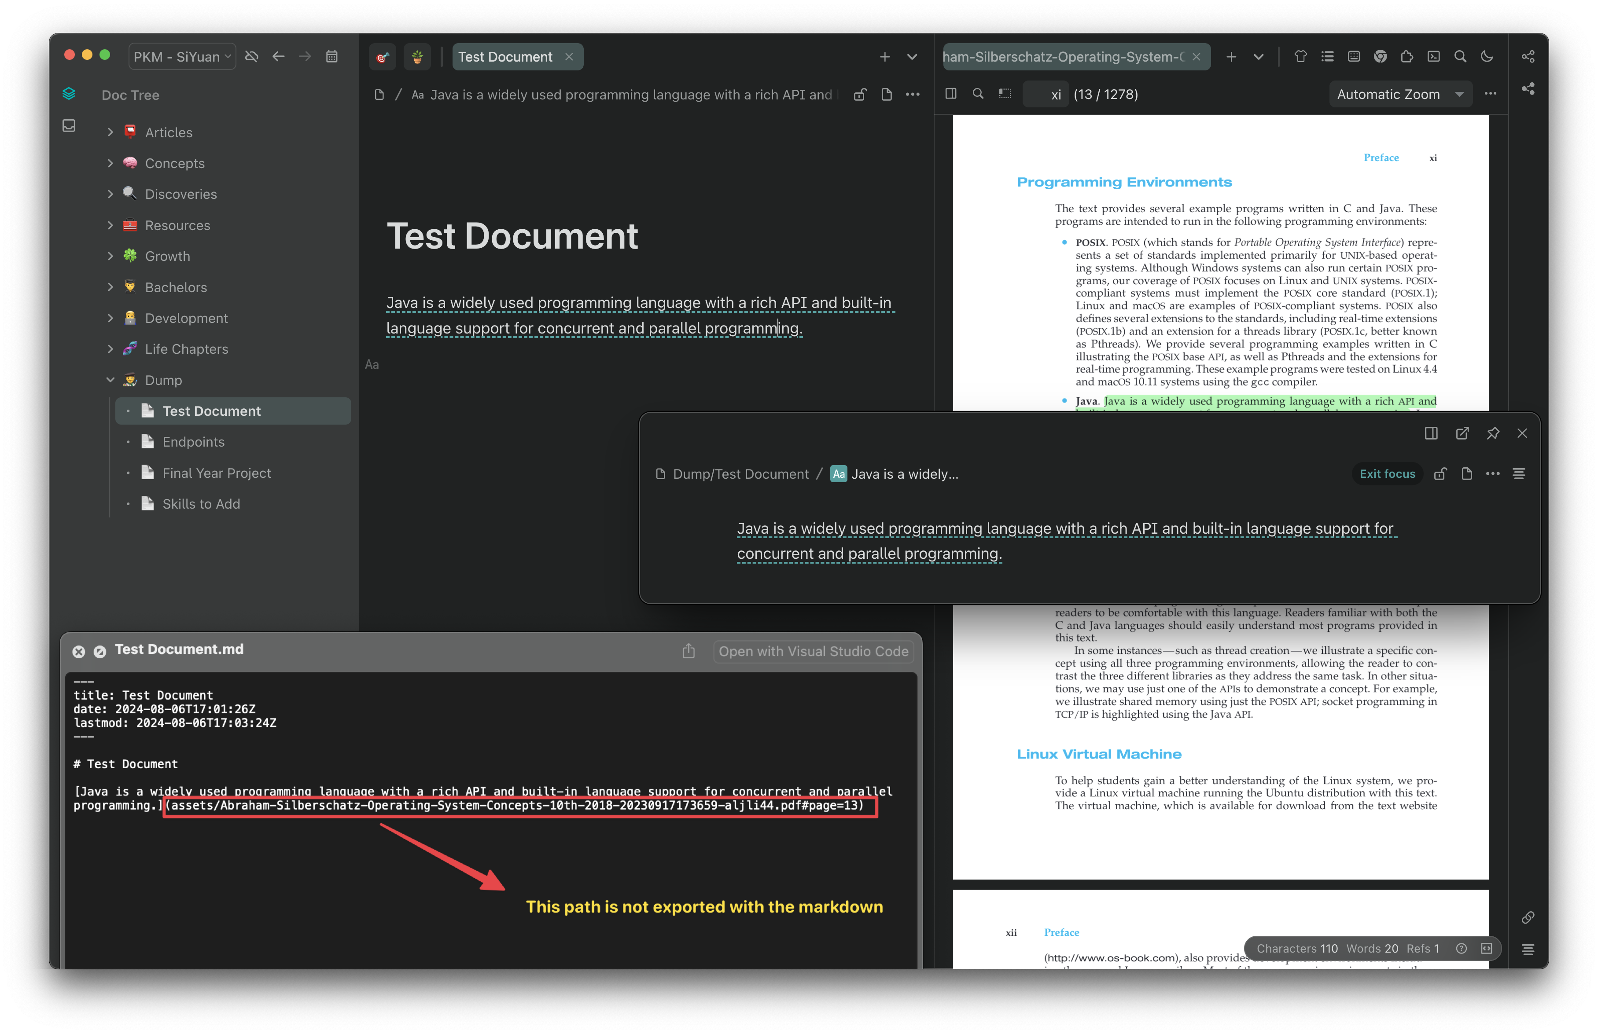This screenshot has height=1034, width=1598.
Task: Click the PDF rectangle annotation icon
Action: [1005, 94]
